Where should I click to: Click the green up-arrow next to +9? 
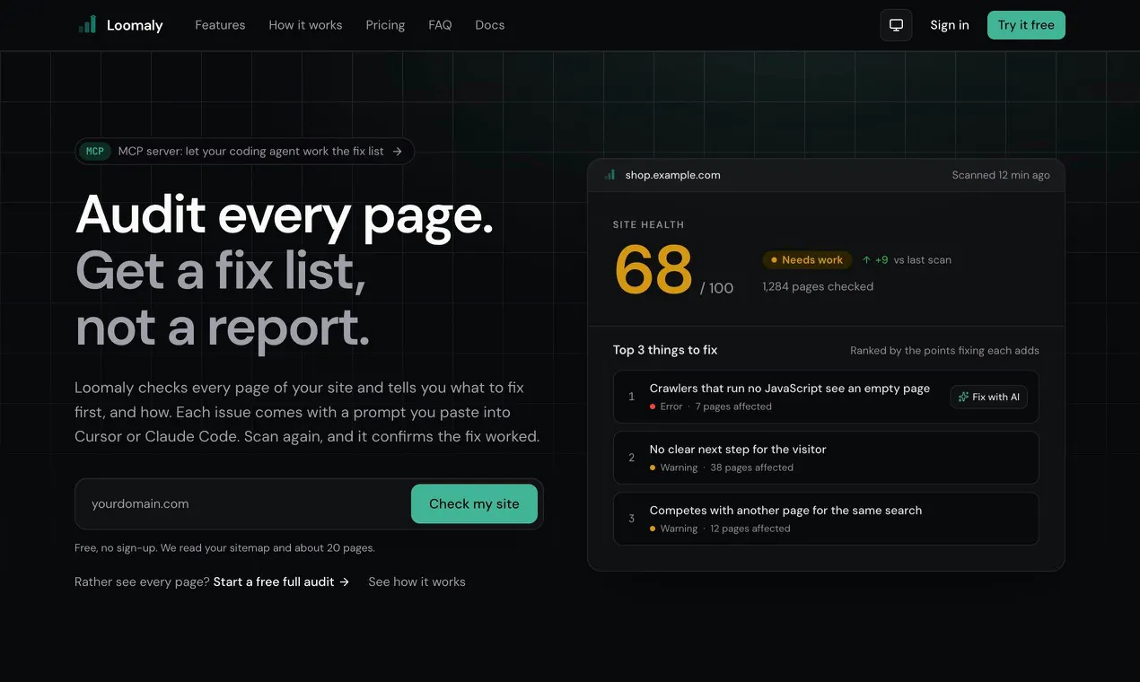pyautogui.click(x=866, y=260)
